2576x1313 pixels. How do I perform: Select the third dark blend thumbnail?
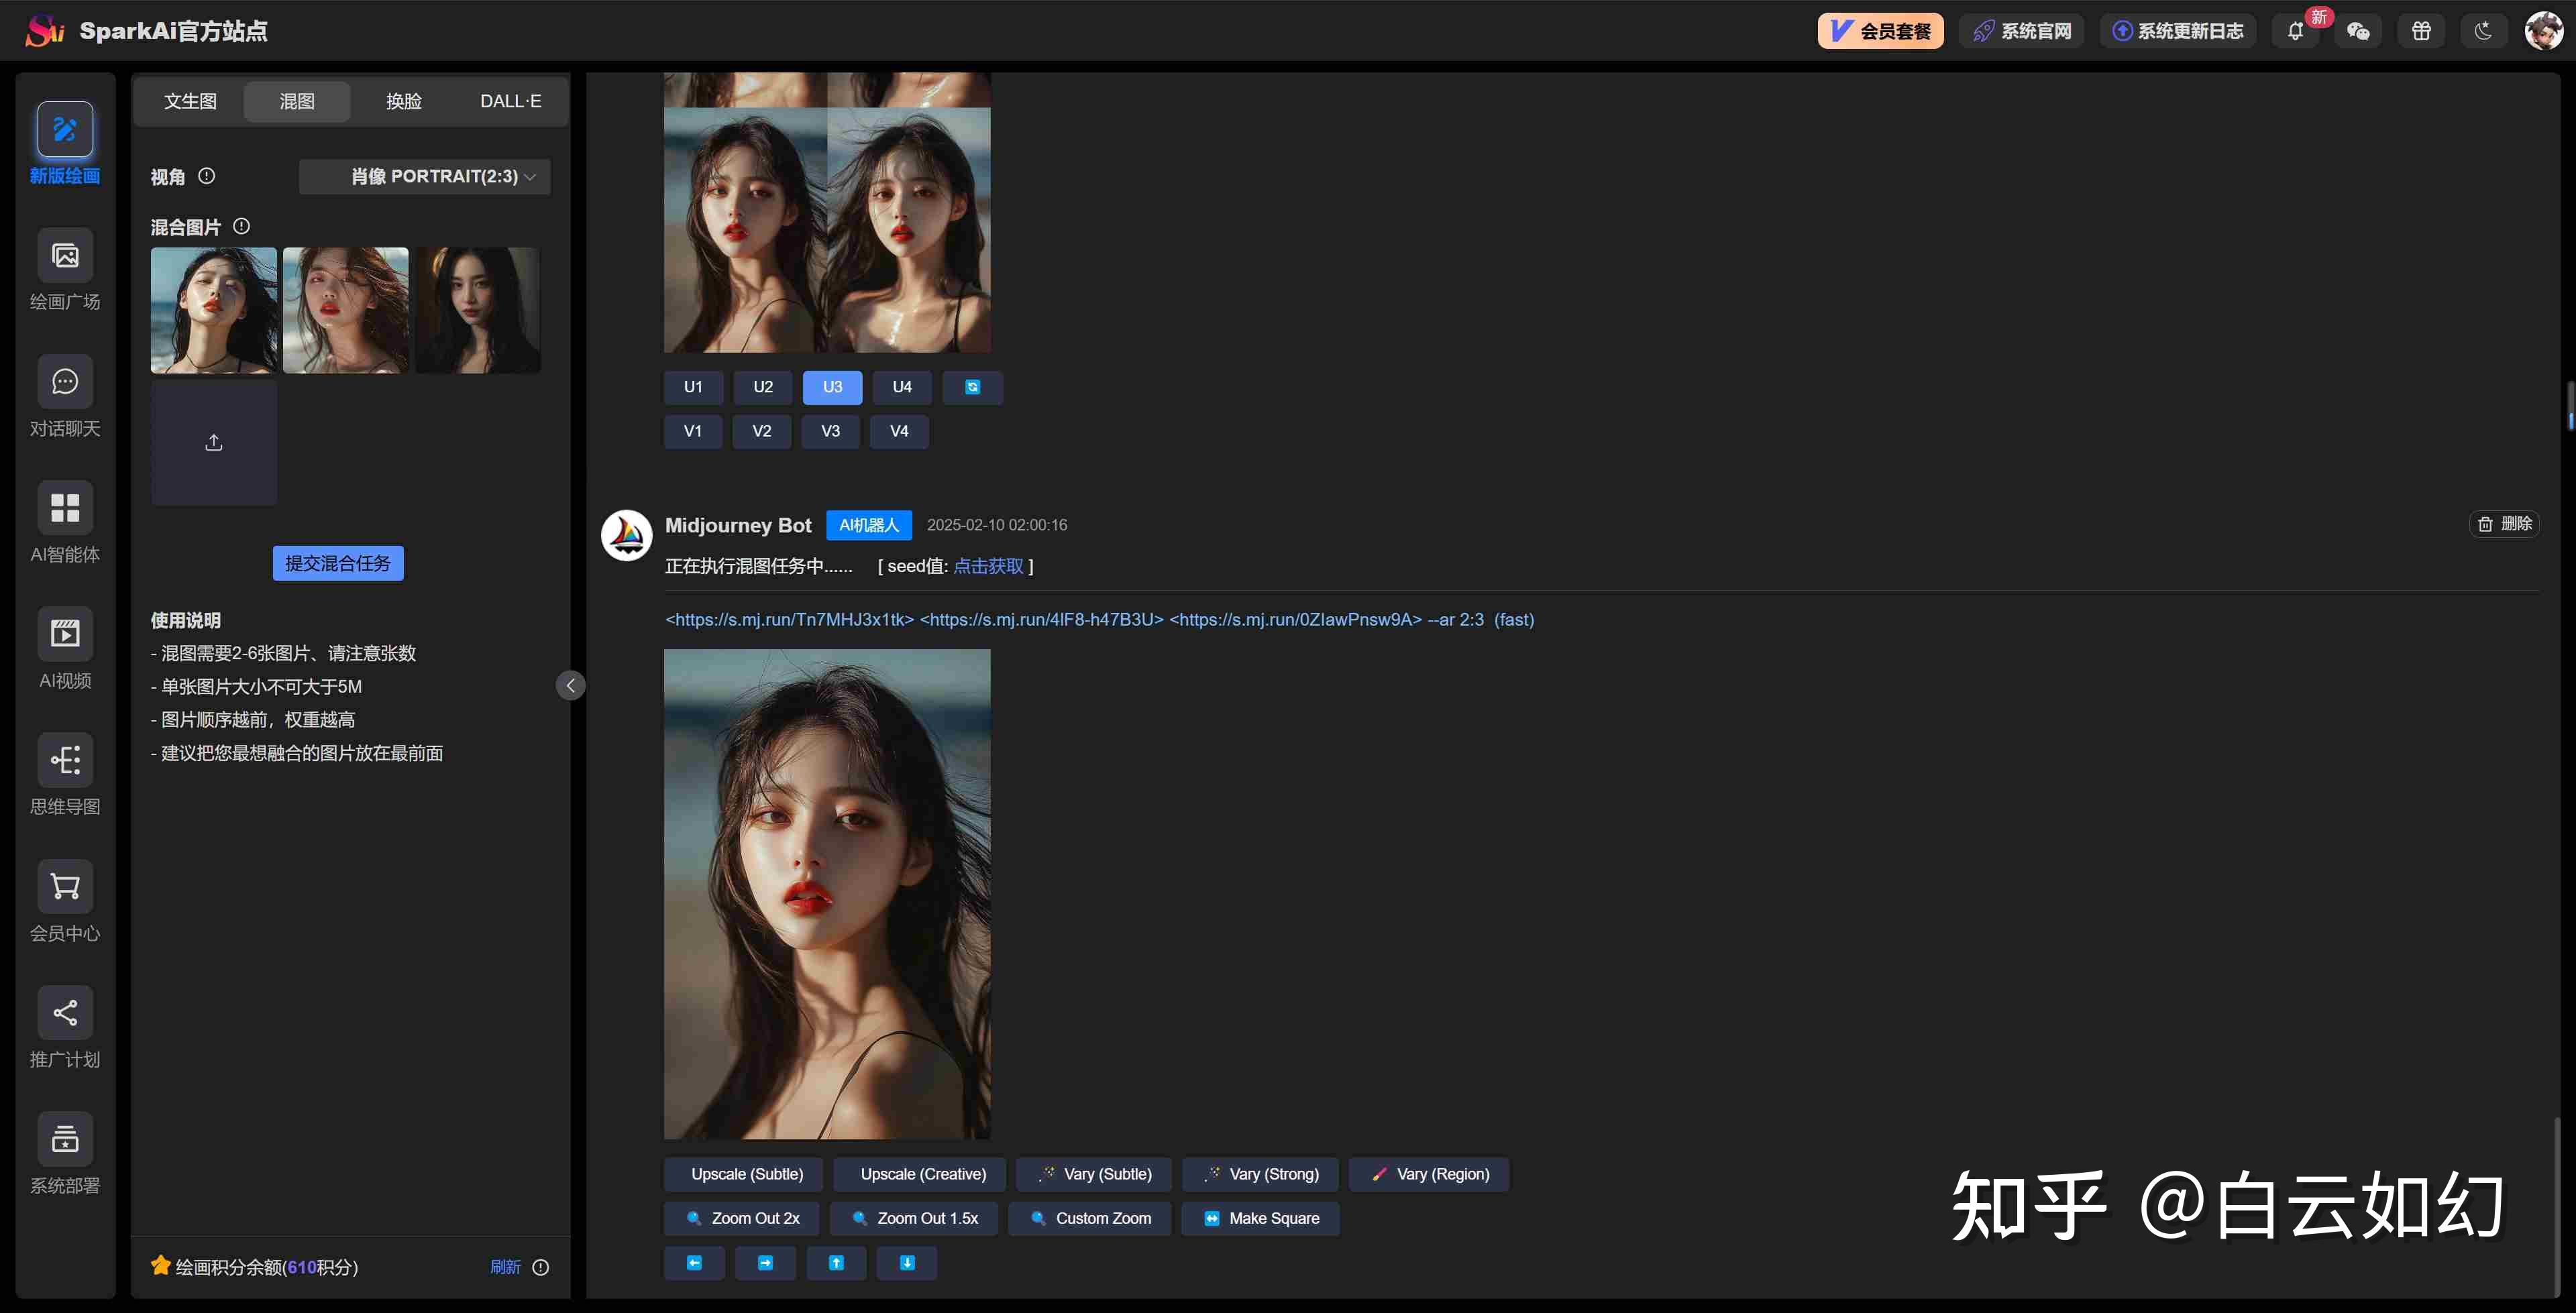pyautogui.click(x=478, y=310)
